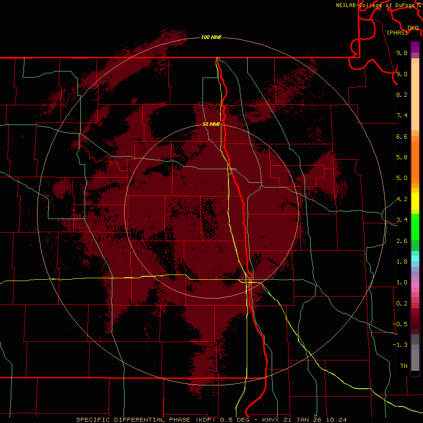Click the 1.8 legend label
Image resolution: width=423 pixels, height=423 pixels.
tap(402, 262)
